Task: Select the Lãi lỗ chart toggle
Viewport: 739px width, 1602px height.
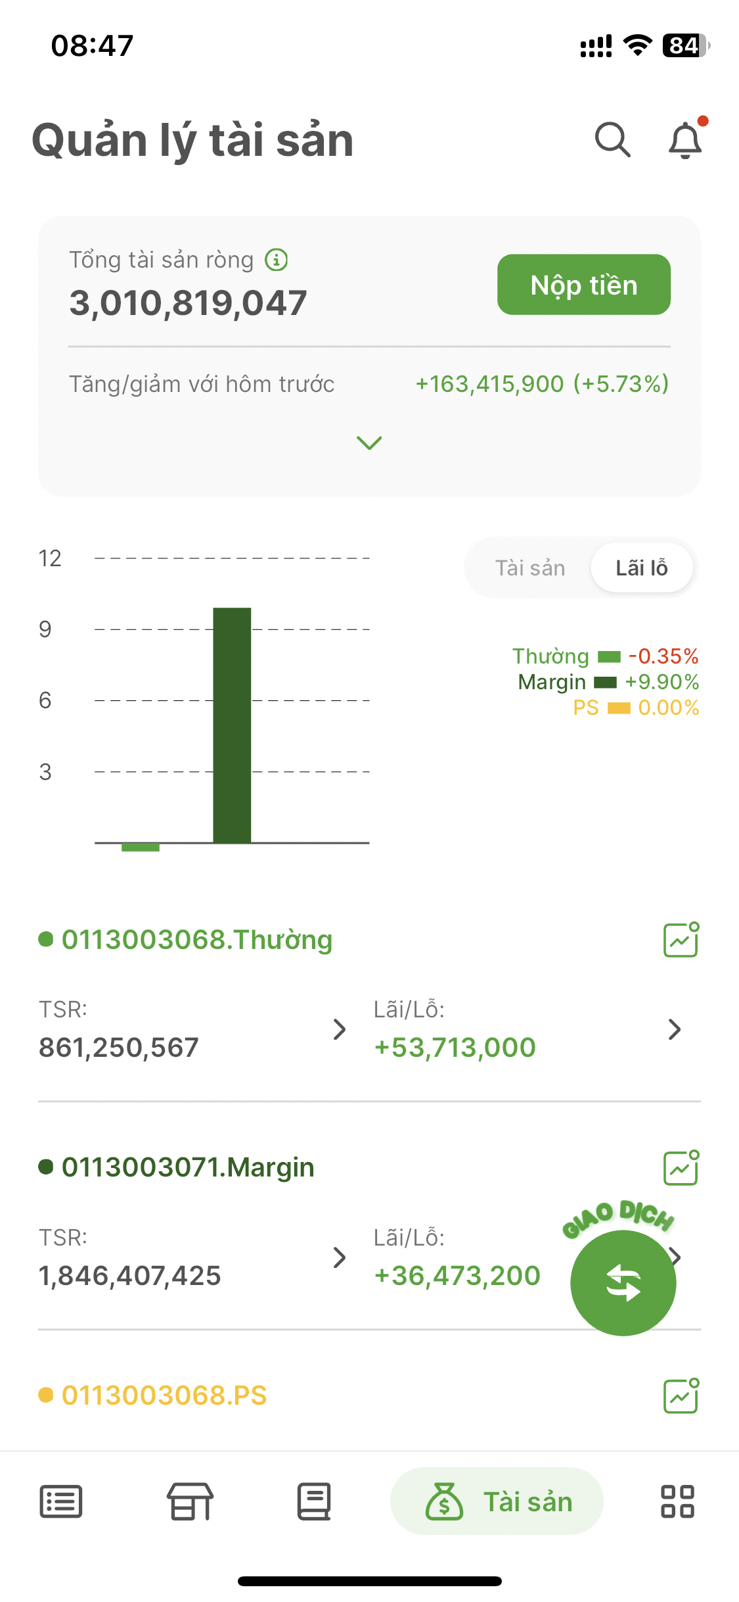Action: pyautogui.click(x=641, y=568)
